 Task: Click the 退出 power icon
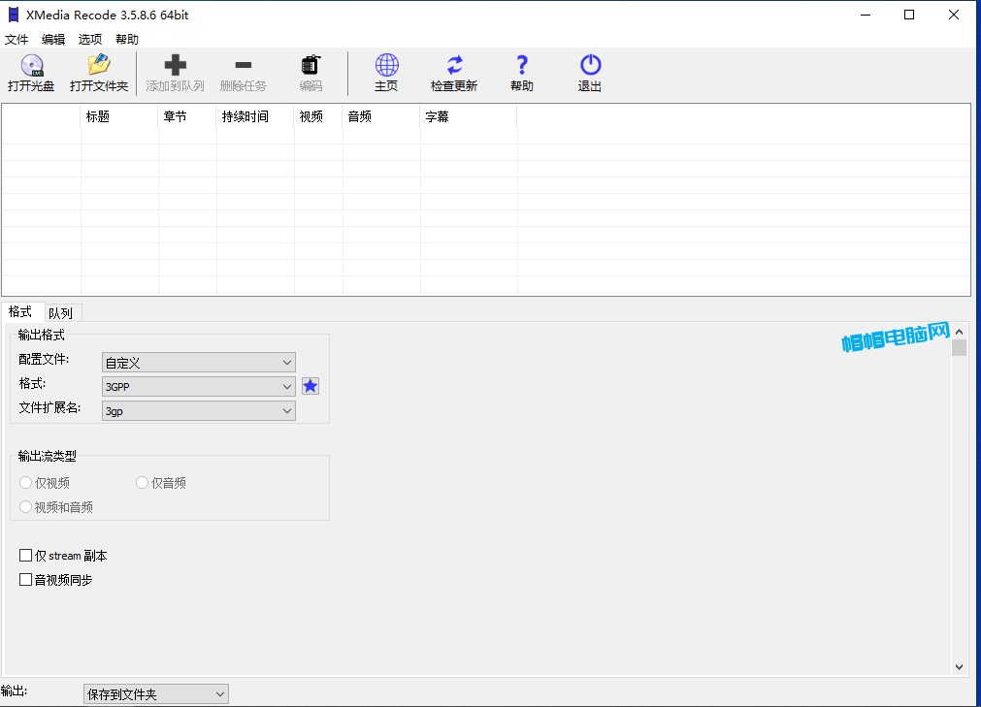coord(590,66)
